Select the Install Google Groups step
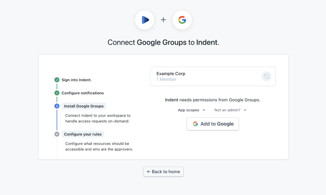Image resolution: width=326 pixels, height=195 pixels. coord(84,106)
